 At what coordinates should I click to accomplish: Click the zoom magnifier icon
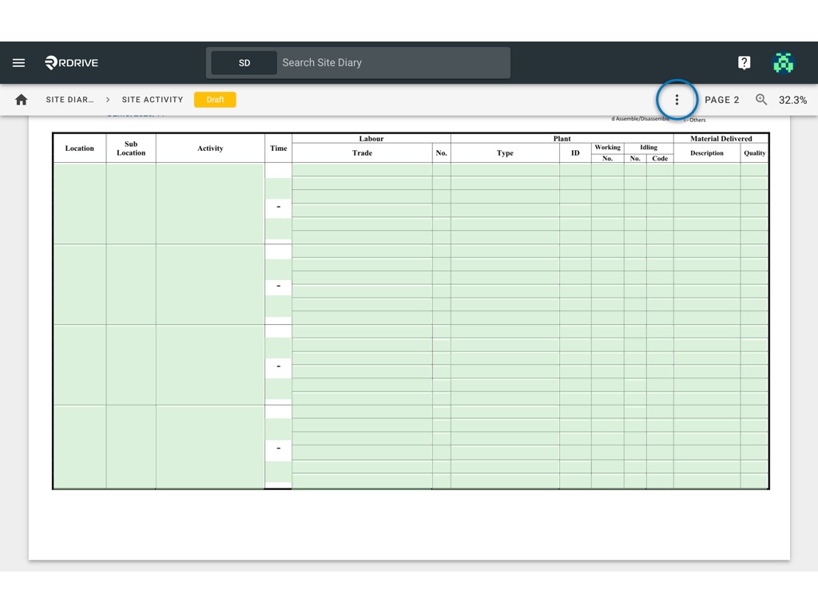(761, 100)
